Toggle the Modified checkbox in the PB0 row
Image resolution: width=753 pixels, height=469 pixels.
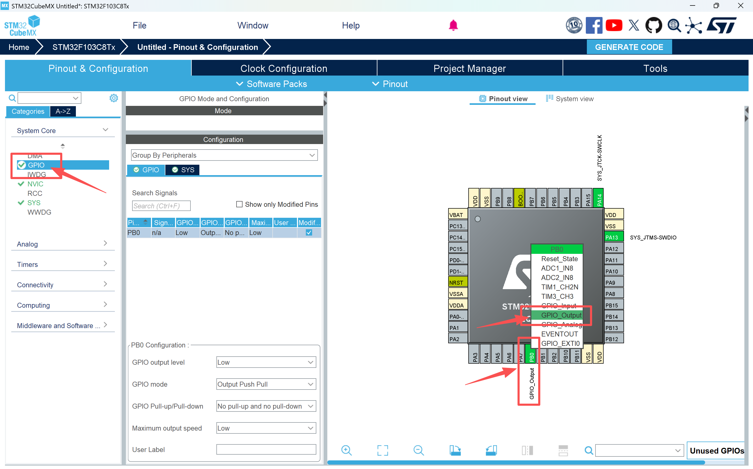[x=309, y=233]
